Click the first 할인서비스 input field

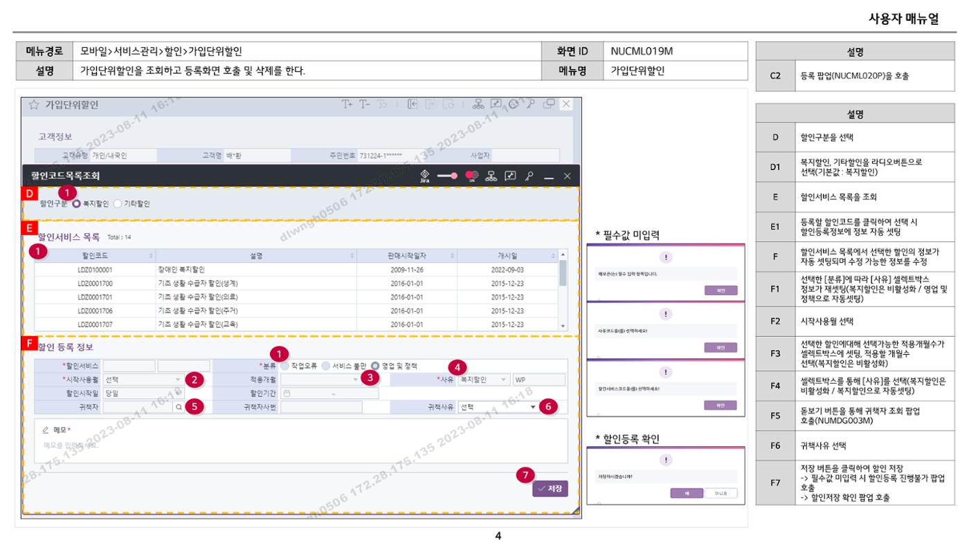(x=129, y=365)
